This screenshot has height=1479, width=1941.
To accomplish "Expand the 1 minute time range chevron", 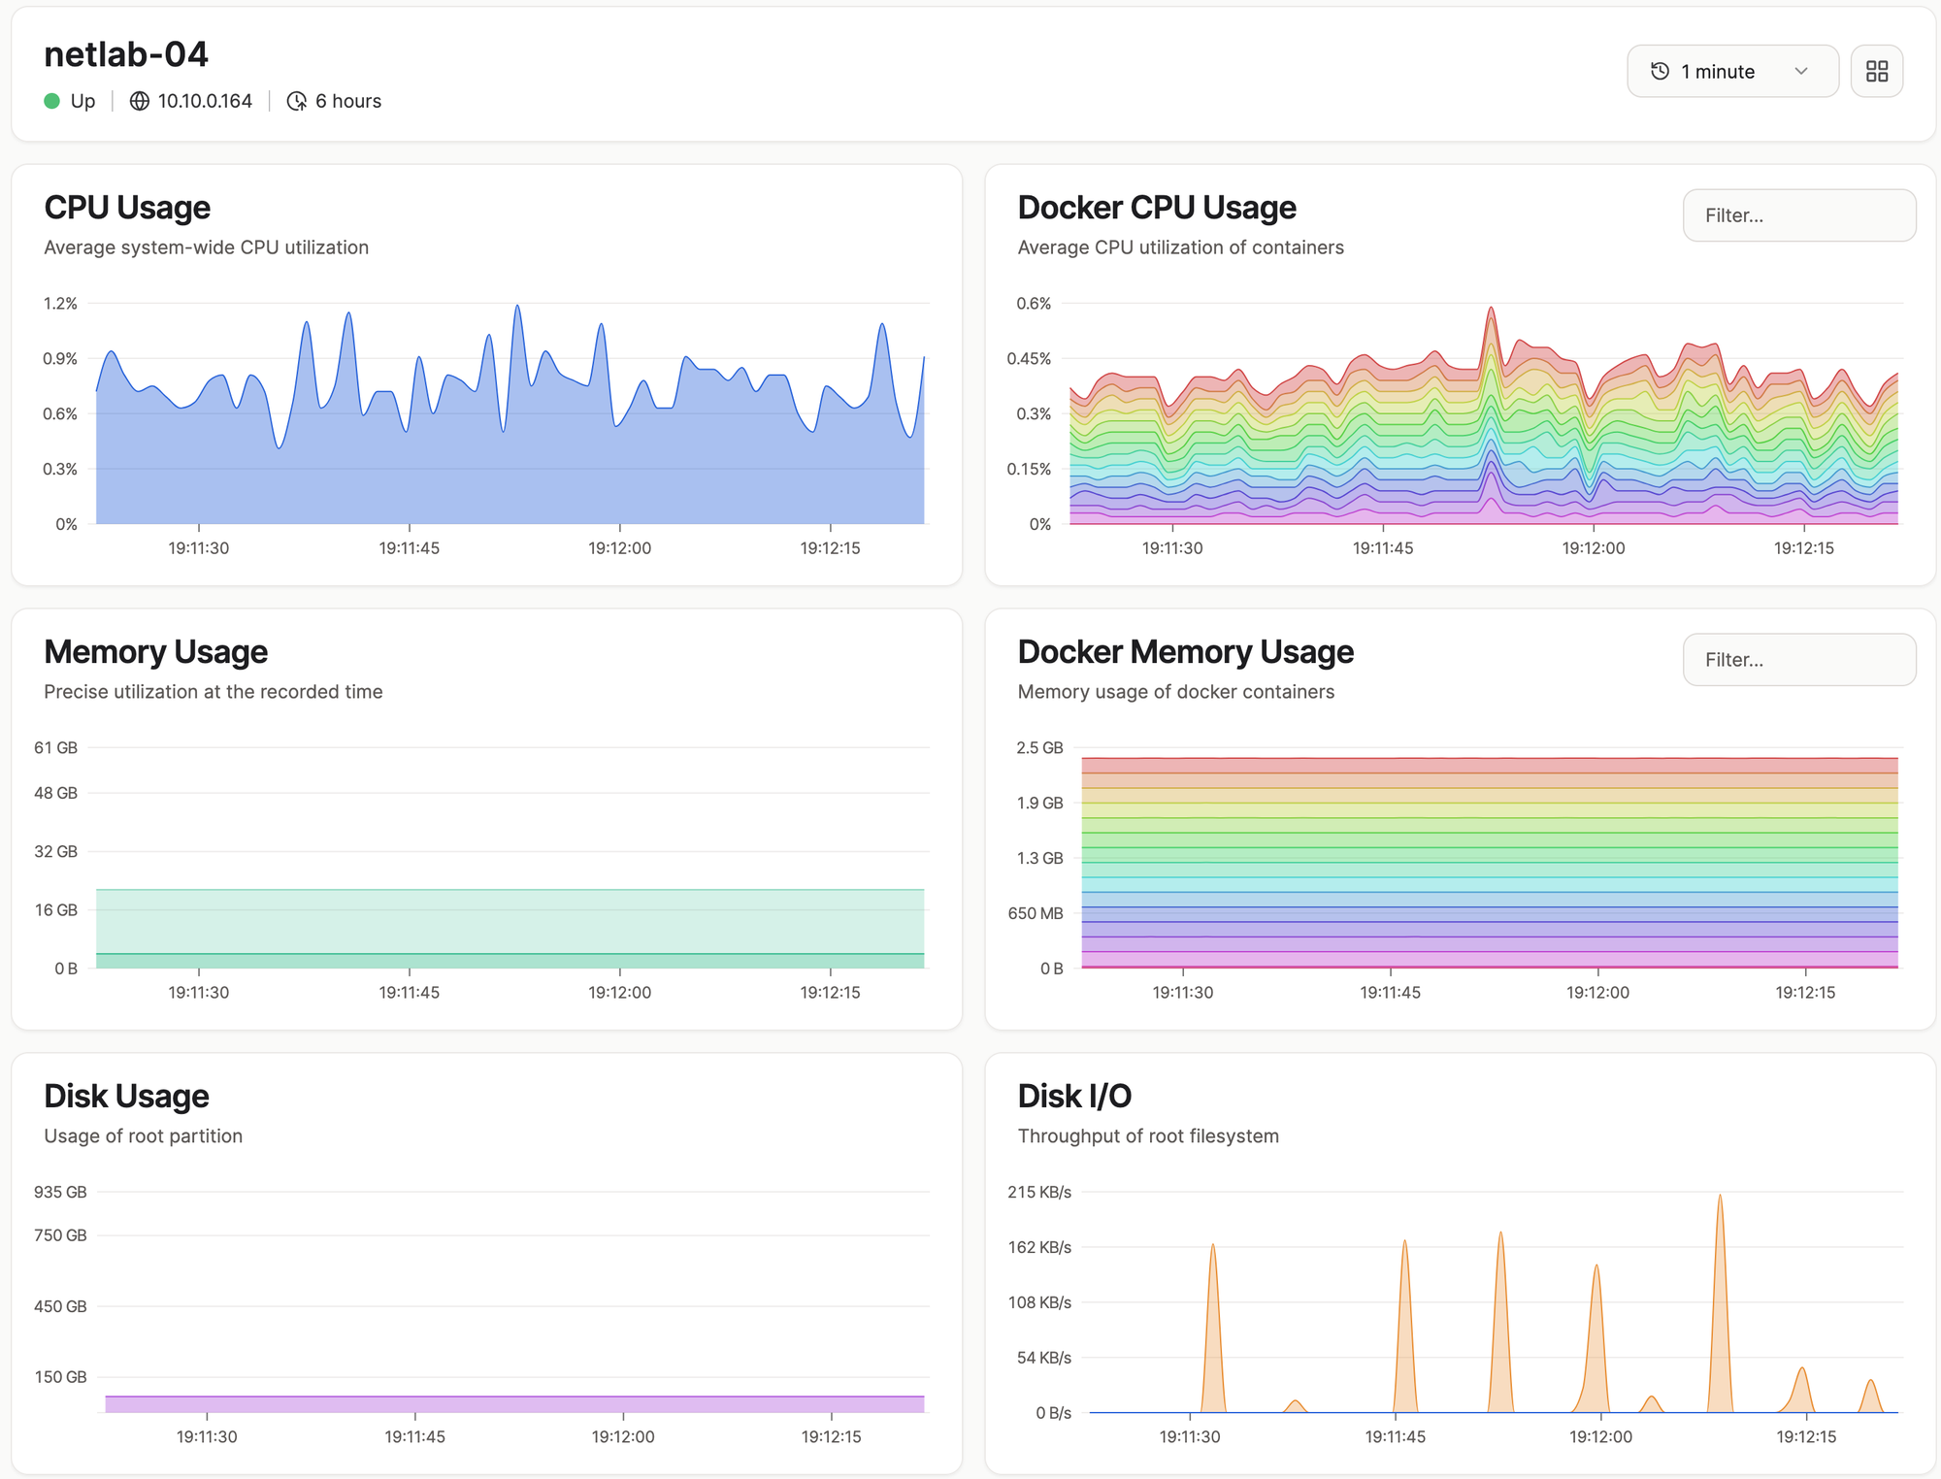I will [1801, 71].
